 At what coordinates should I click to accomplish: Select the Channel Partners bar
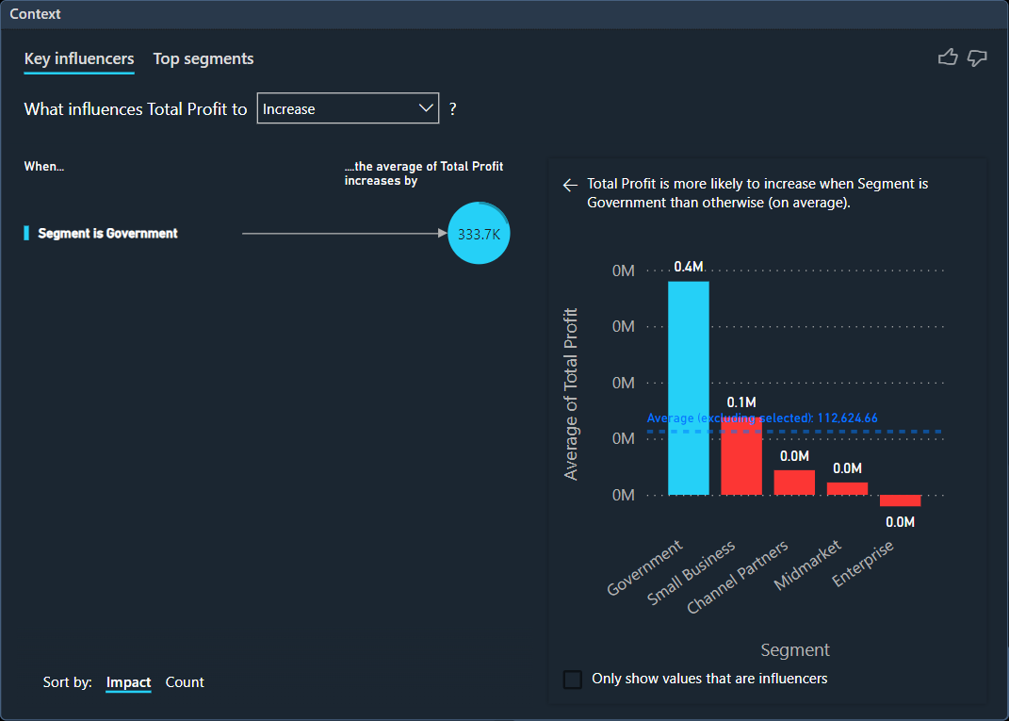[x=794, y=482]
